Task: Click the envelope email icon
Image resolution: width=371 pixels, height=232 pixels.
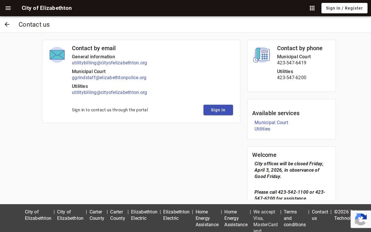Action: click(x=57, y=55)
